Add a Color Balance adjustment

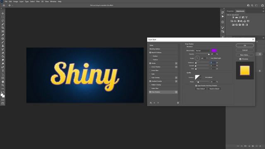[235, 21]
